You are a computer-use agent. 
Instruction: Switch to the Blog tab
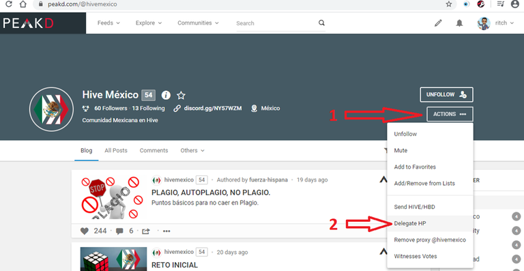(x=86, y=150)
